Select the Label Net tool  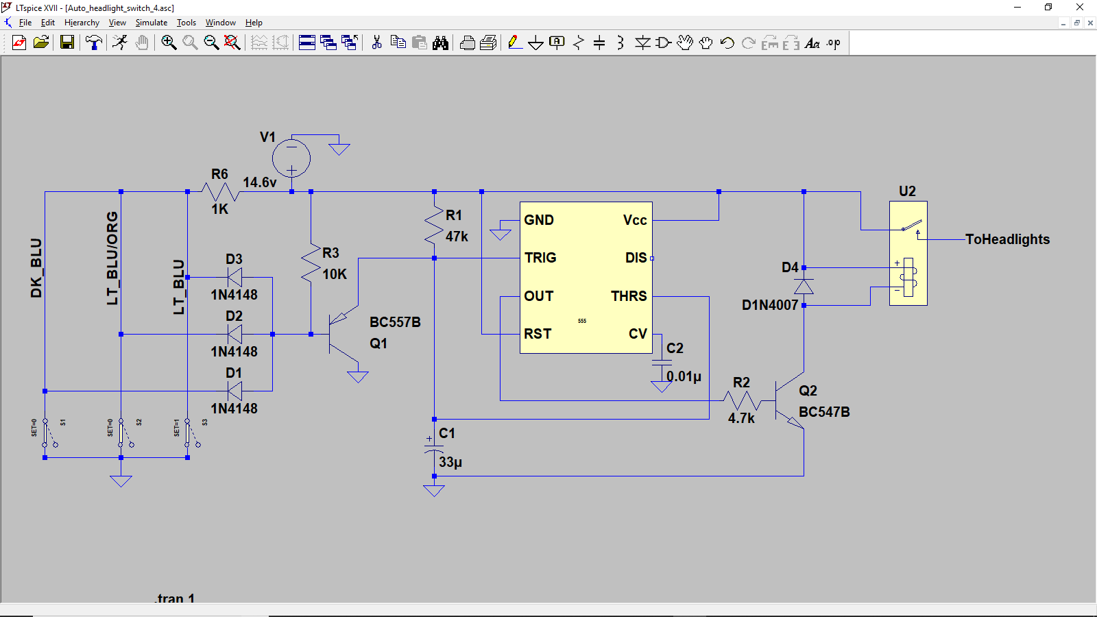point(557,43)
